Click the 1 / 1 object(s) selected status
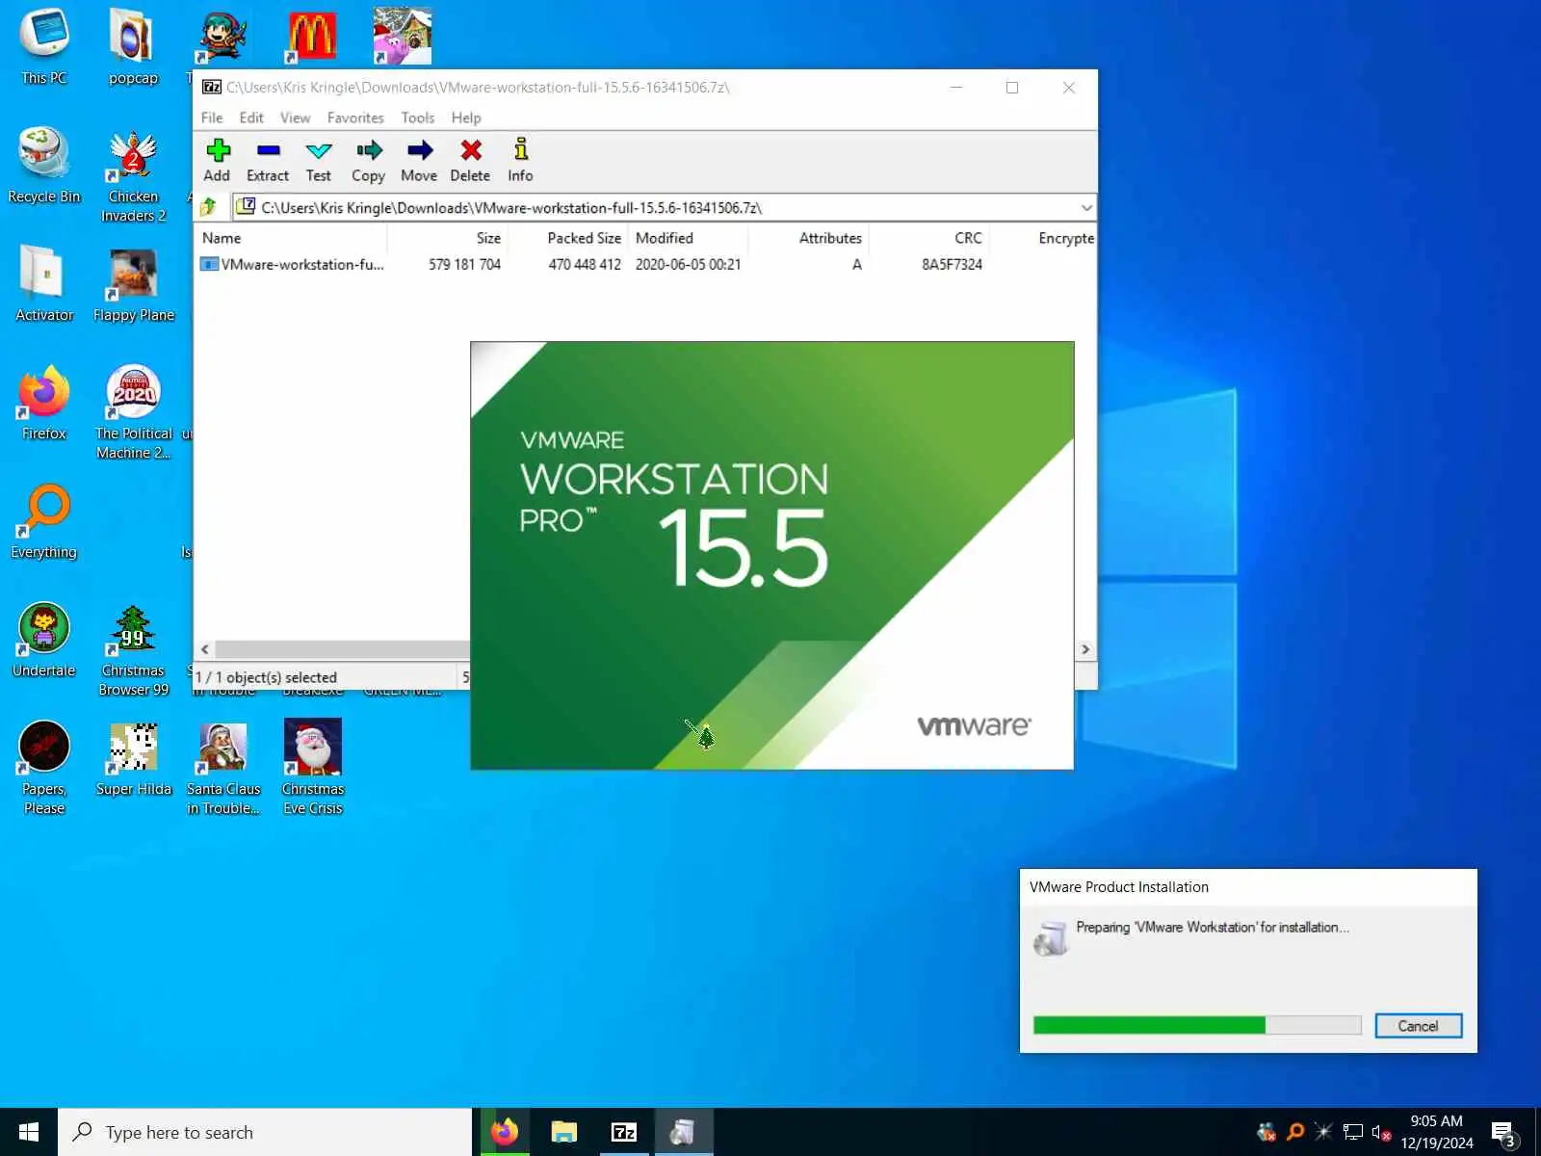 point(266,677)
